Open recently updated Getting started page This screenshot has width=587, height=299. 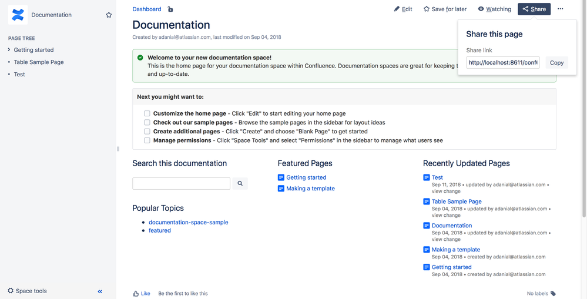451,267
